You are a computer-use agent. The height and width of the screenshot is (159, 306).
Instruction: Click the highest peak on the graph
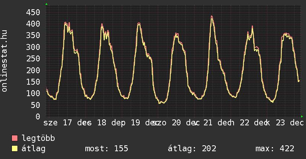point(211,16)
